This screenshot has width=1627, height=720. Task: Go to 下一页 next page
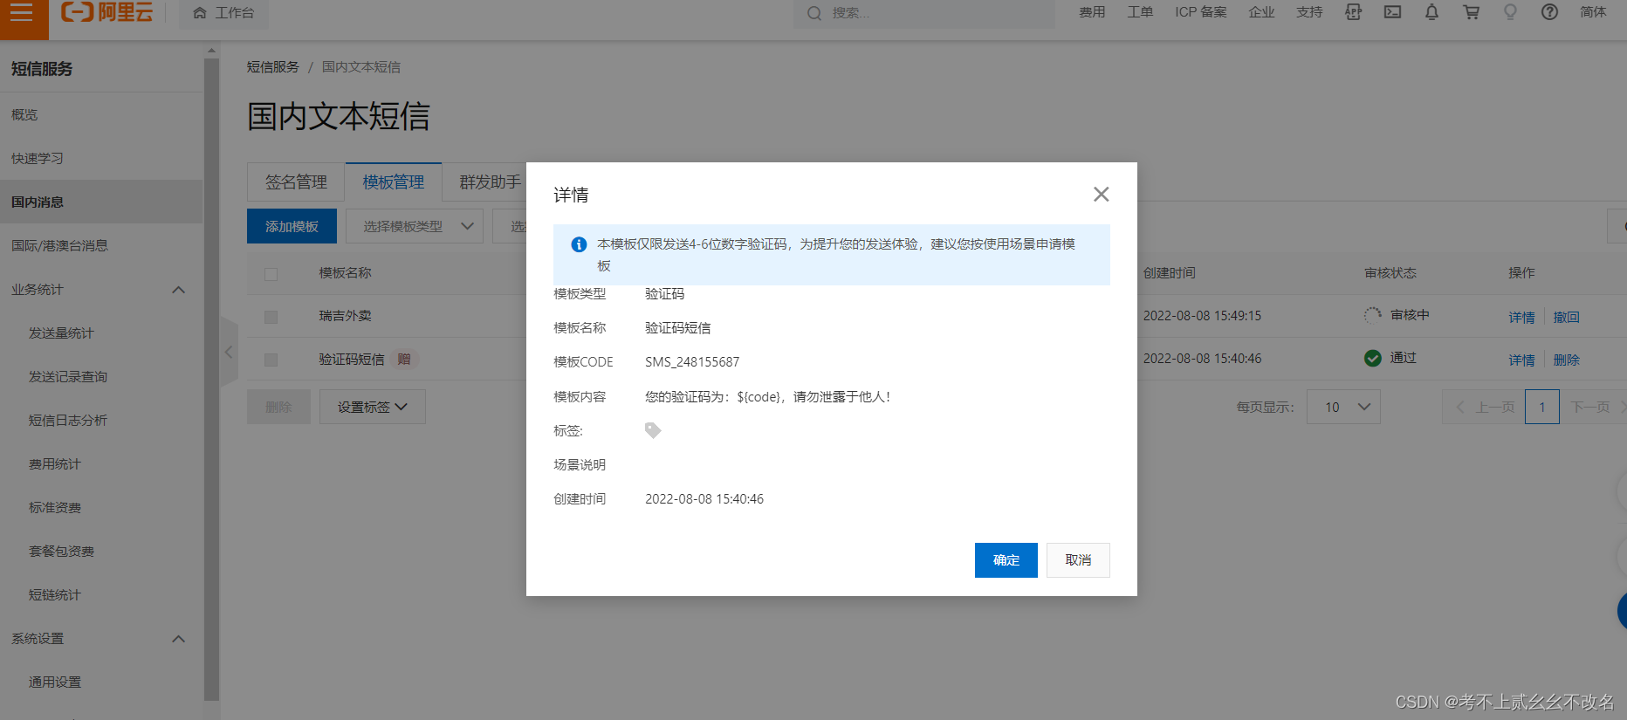pyautogui.click(x=1593, y=407)
